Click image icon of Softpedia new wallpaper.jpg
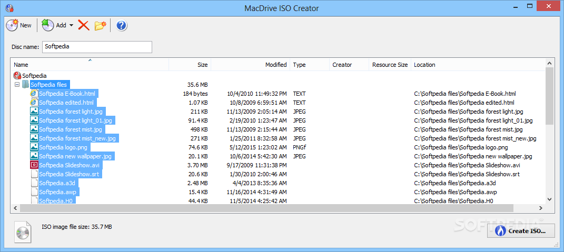The image size is (564, 252). point(34,156)
